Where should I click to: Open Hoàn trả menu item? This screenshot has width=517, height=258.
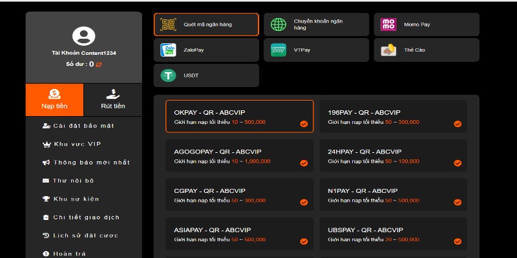coord(84,253)
